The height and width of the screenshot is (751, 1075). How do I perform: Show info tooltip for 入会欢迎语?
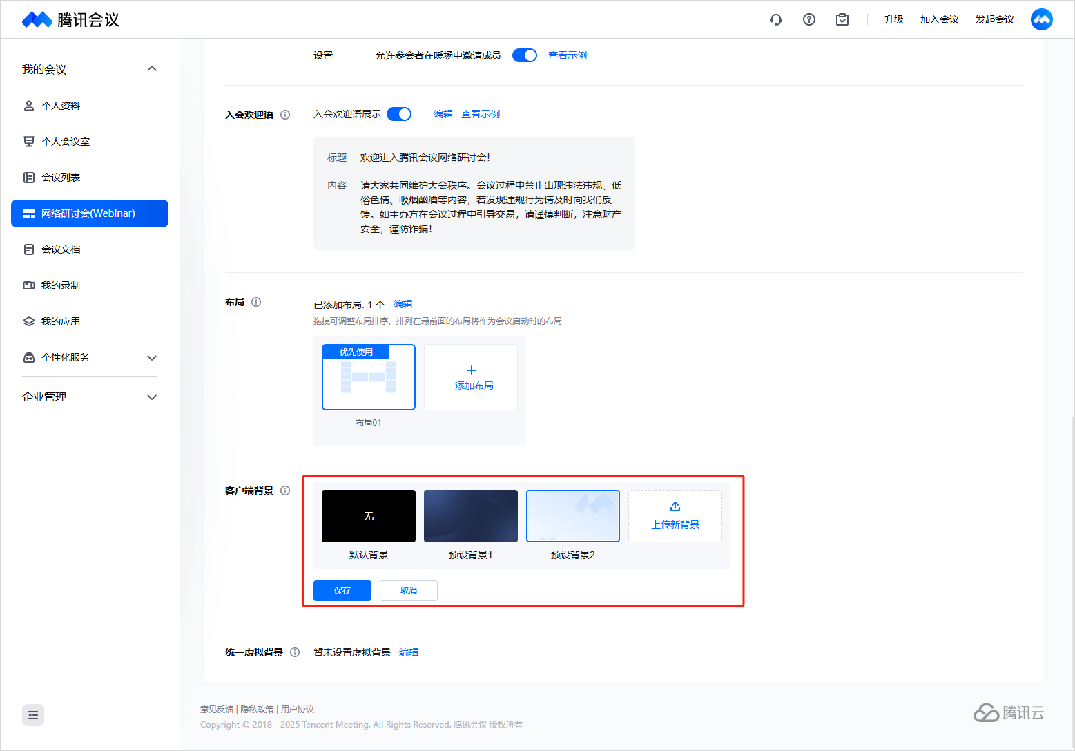[x=285, y=115]
